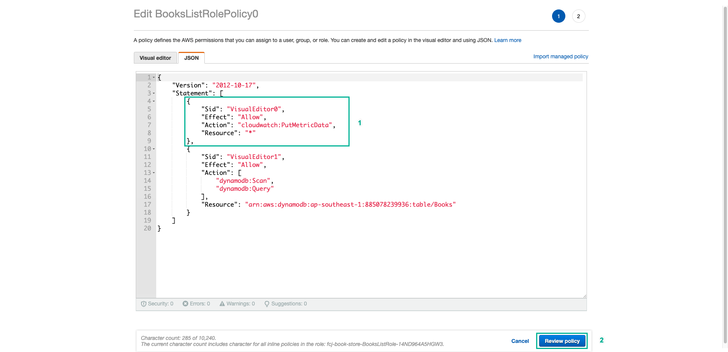Screen dimensions: 728x352
Task: Click the "2012-10-17" version value
Action: pyautogui.click(x=234, y=86)
